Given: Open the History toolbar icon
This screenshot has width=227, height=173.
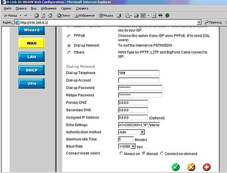Looking at the screenshot, I should coord(119,16).
